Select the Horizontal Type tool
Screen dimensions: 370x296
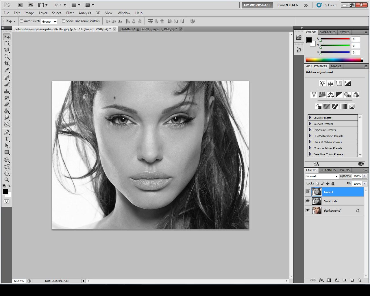(6, 138)
